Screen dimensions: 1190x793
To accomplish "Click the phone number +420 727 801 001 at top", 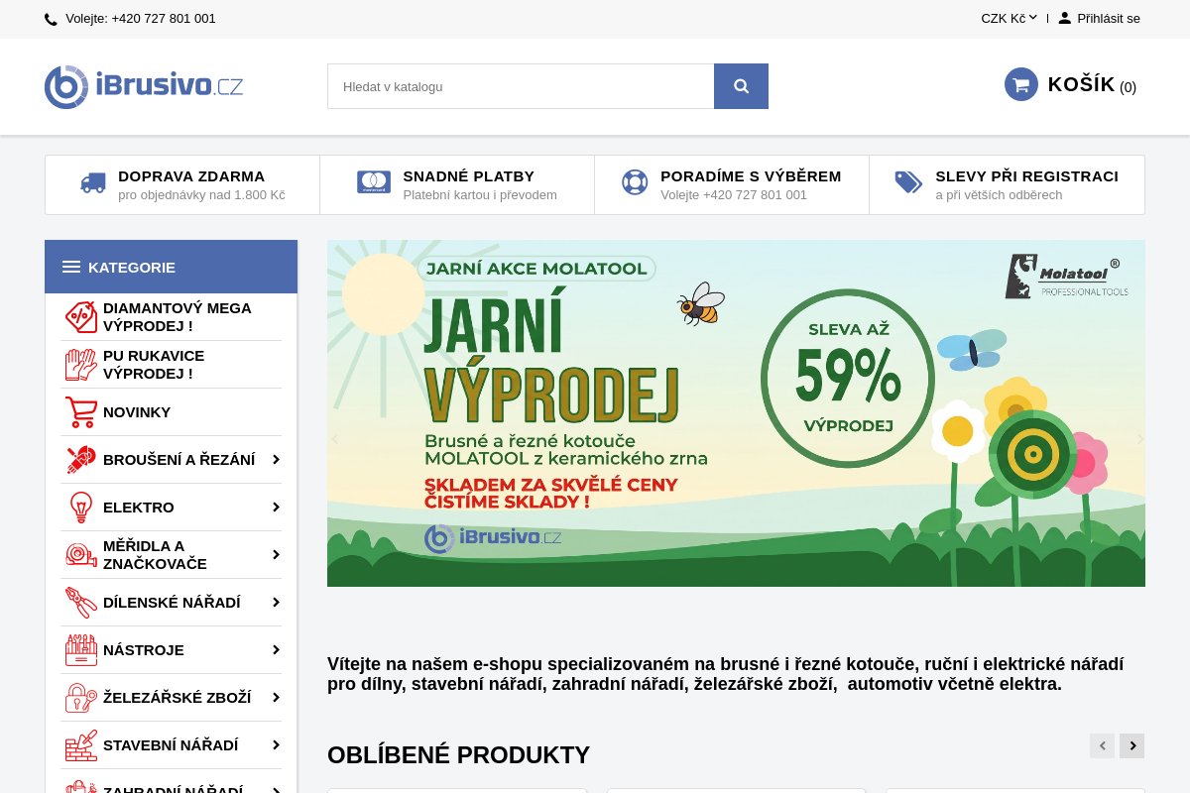I will (164, 19).
